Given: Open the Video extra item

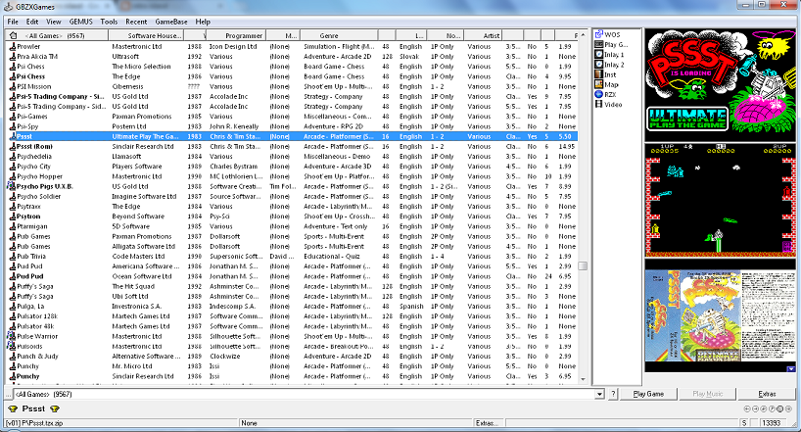Looking at the screenshot, I should coord(598,104).
